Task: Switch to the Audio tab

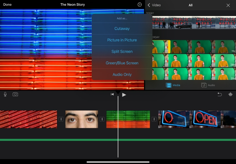Action: pos(208,85)
